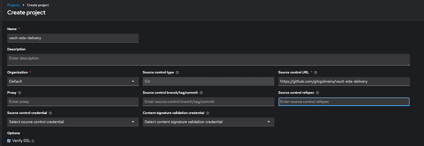Focus the source control branch/tag/commit field
The height and width of the screenshot is (146, 424).
pyautogui.click(x=208, y=102)
